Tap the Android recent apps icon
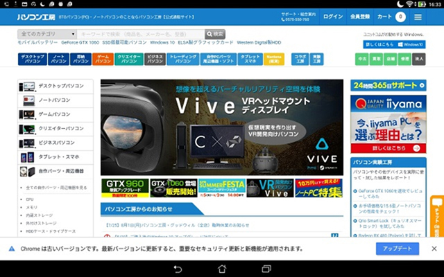Screen dimensions: 444x277 click(266, 269)
